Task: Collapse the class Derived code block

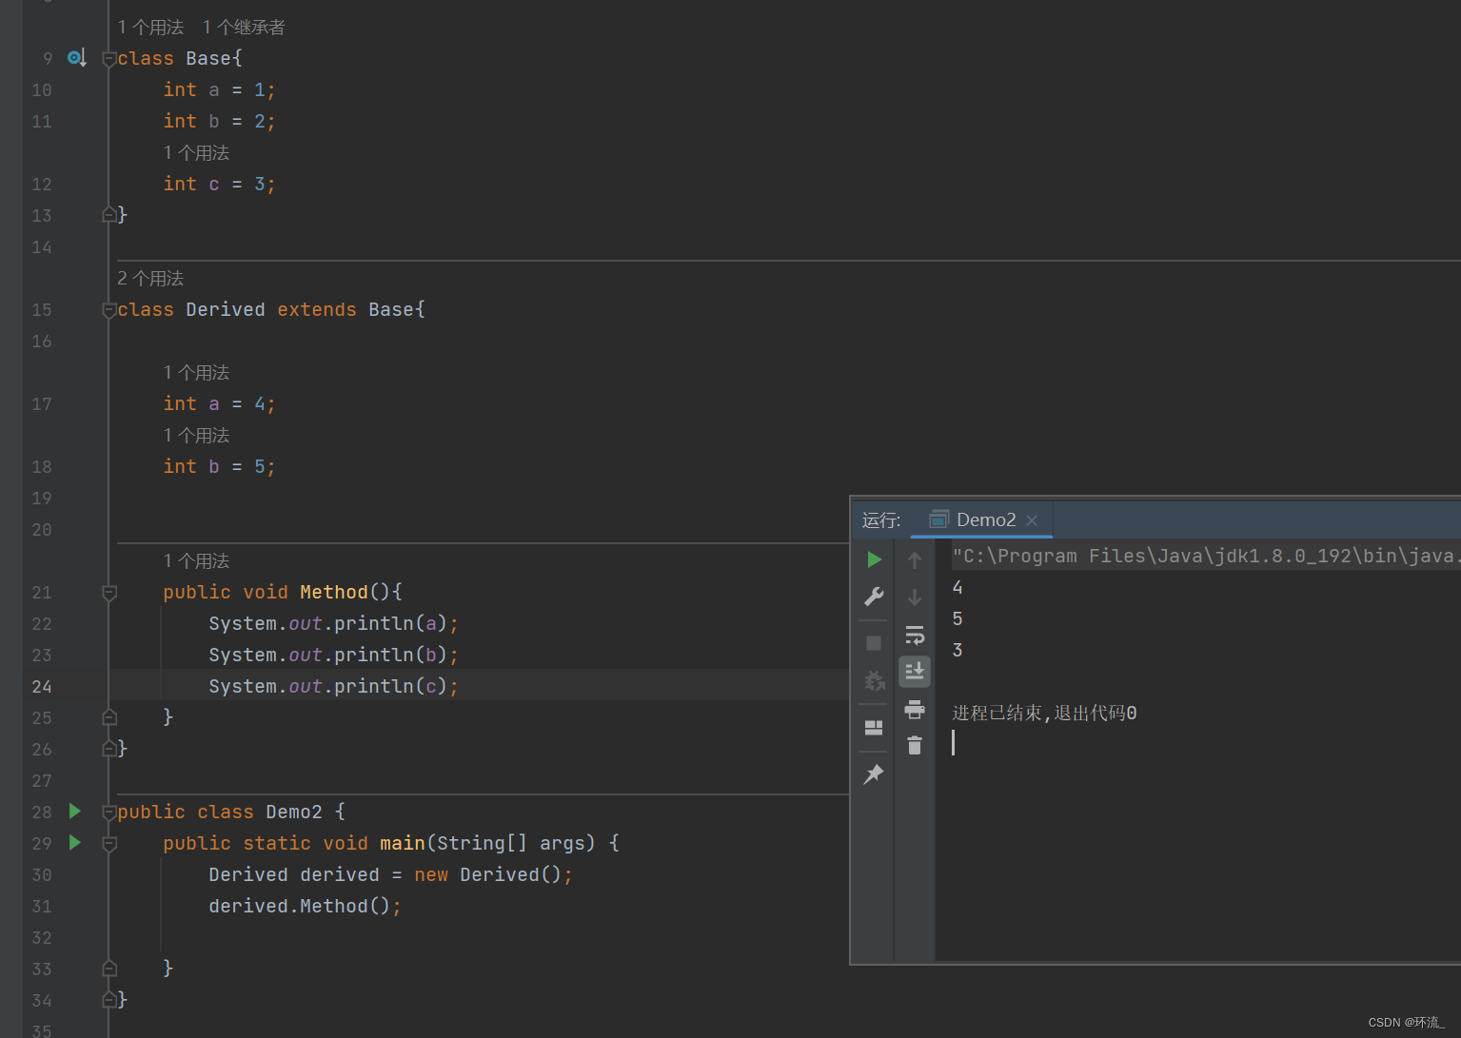Action: click(x=109, y=310)
